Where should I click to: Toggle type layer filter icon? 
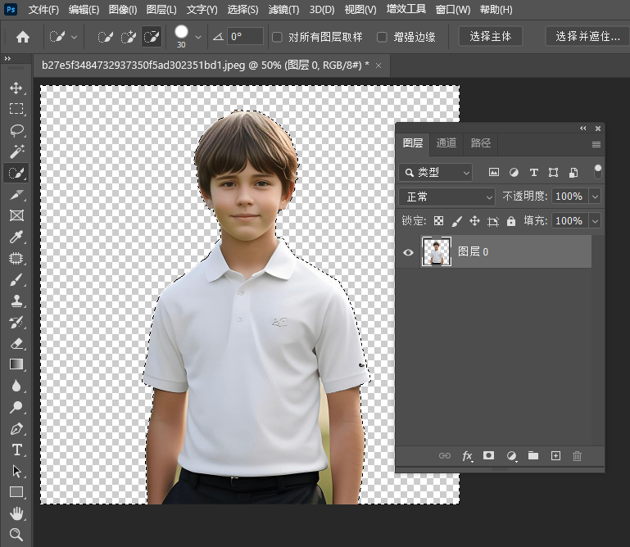tap(533, 173)
